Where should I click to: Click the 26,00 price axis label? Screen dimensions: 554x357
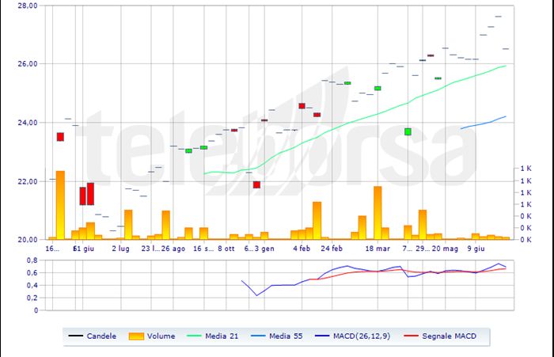click(28, 64)
